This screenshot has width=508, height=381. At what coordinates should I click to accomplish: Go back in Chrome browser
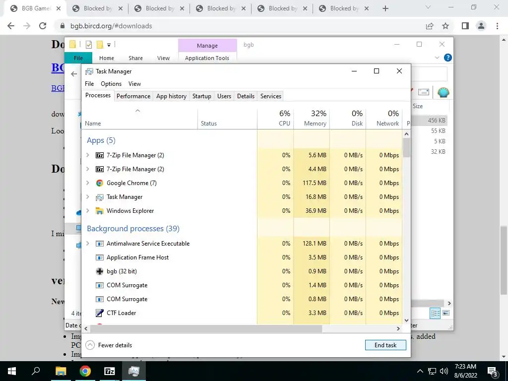[x=11, y=26]
